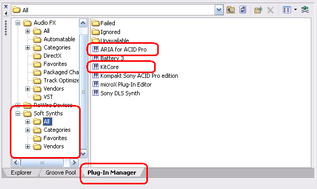The image size is (317, 189).
Task: Click the plug-in chain icon in toolbar
Action: (305, 10)
